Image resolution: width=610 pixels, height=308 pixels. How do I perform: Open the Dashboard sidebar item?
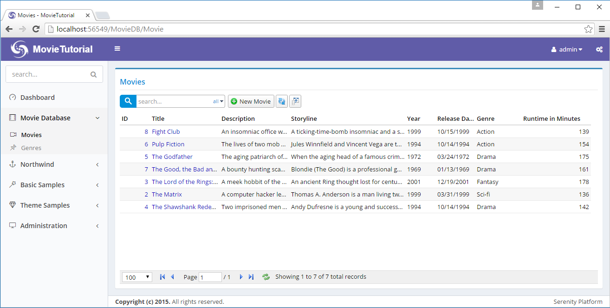point(37,98)
